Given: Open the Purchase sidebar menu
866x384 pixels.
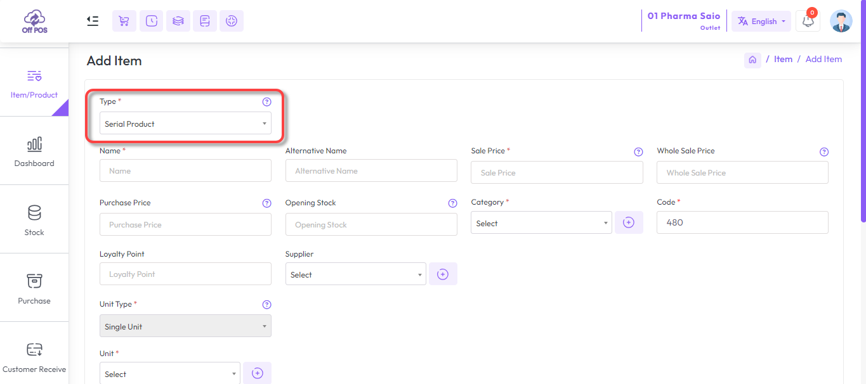Looking at the screenshot, I should point(34,288).
